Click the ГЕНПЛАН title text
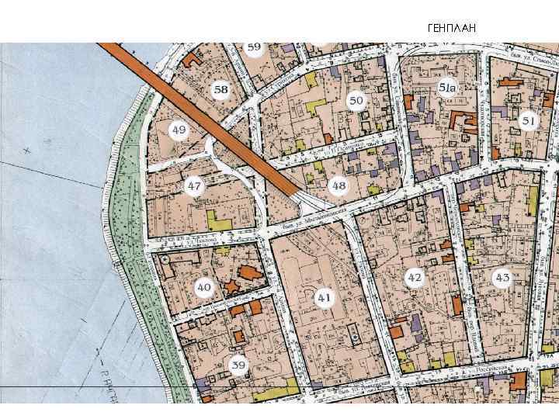This screenshot has height=419, width=559. 452,29
